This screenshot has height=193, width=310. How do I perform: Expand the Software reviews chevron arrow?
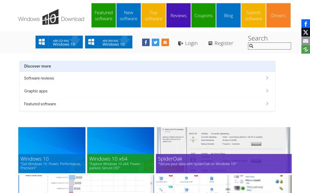point(267,78)
